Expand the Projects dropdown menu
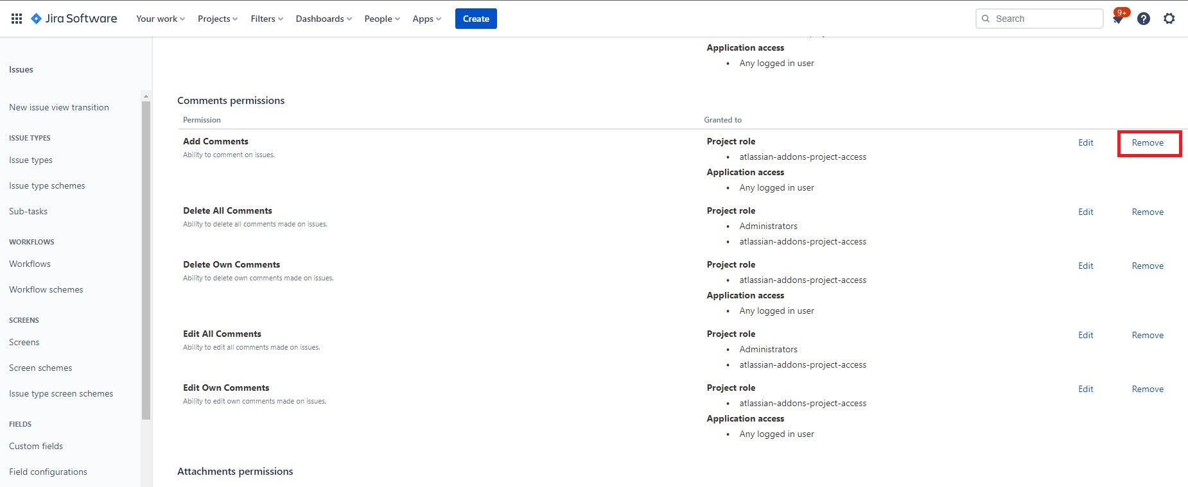The width and height of the screenshot is (1188, 487). (x=217, y=19)
